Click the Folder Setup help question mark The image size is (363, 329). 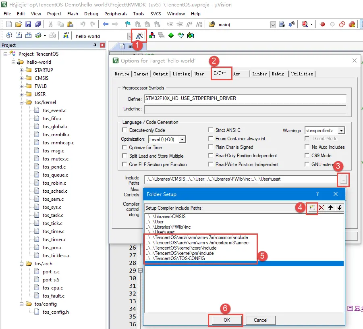tap(317, 194)
